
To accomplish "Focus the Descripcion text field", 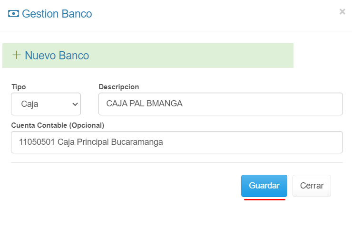I will point(220,104).
